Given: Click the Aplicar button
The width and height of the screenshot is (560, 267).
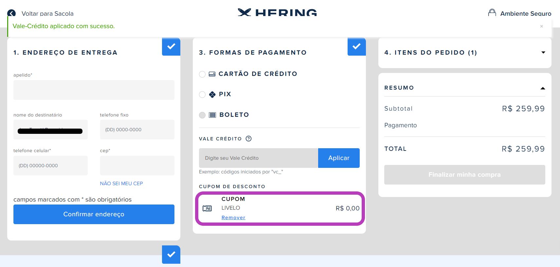Looking at the screenshot, I should [339, 158].
